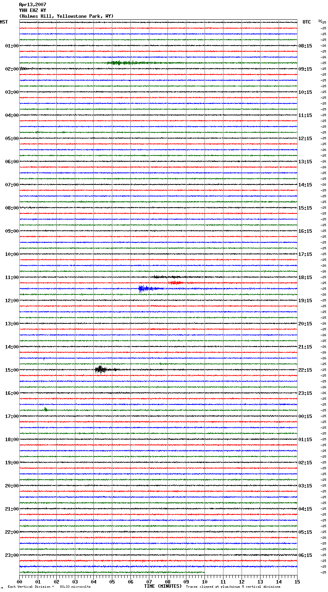Image resolution: width=328 pixels, height=592 pixels.
Task: Click the 23:15 UTC time label
Action: pos(305,393)
